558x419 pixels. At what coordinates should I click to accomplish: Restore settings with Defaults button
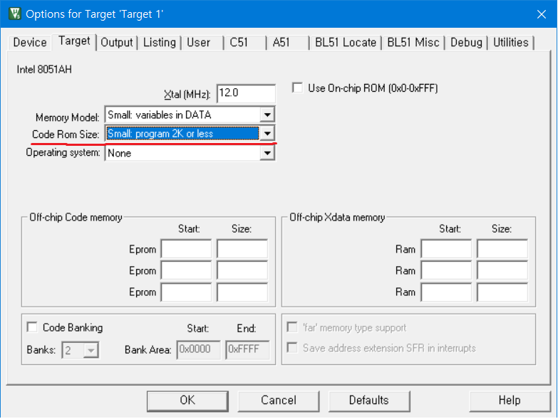click(x=369, y=401)
